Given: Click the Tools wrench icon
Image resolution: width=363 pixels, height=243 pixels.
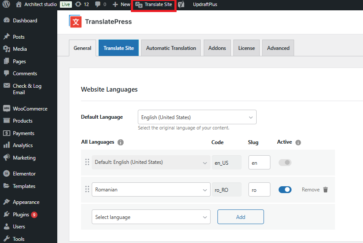Looking at the screenshot, I should (7, 239).
